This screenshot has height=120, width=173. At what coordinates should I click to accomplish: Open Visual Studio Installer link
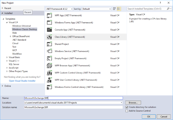click(x=22, y=81)
